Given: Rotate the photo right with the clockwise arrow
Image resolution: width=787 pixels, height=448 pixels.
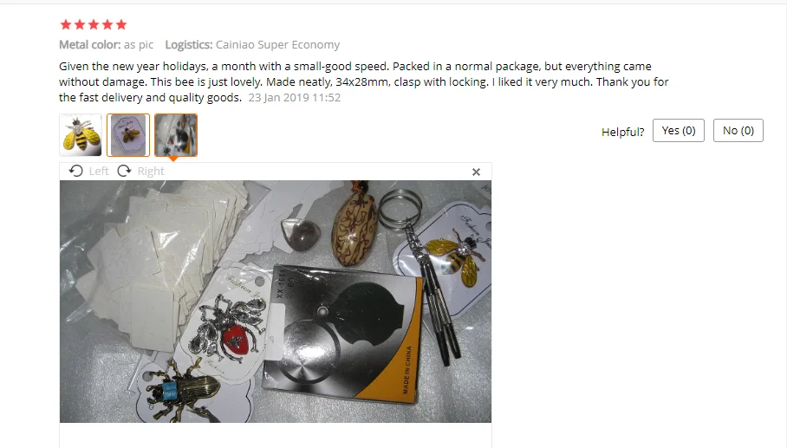Looking at the screenshot, I should click(124, 171).
